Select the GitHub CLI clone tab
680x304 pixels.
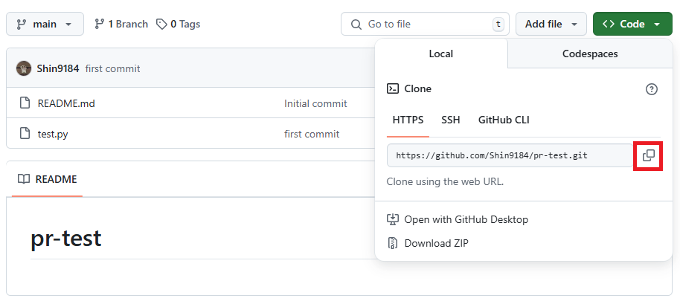[x=504, y=120]
